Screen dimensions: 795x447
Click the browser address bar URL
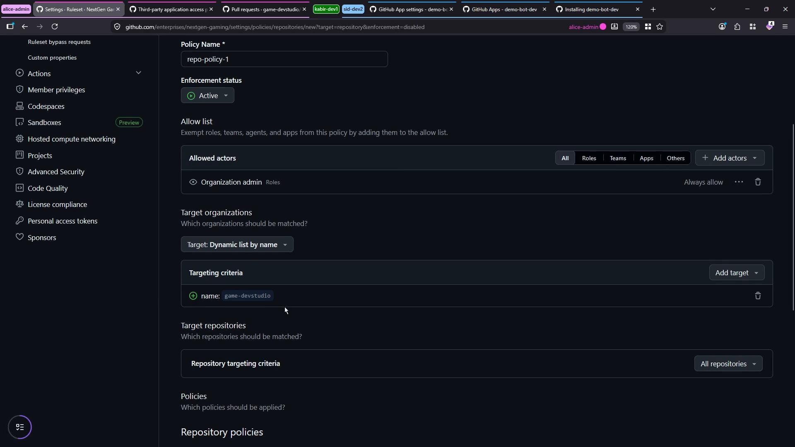tap(275, 27)
